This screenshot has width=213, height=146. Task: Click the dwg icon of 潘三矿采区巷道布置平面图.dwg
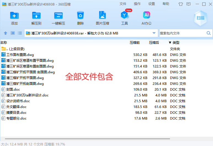point(3,60)
